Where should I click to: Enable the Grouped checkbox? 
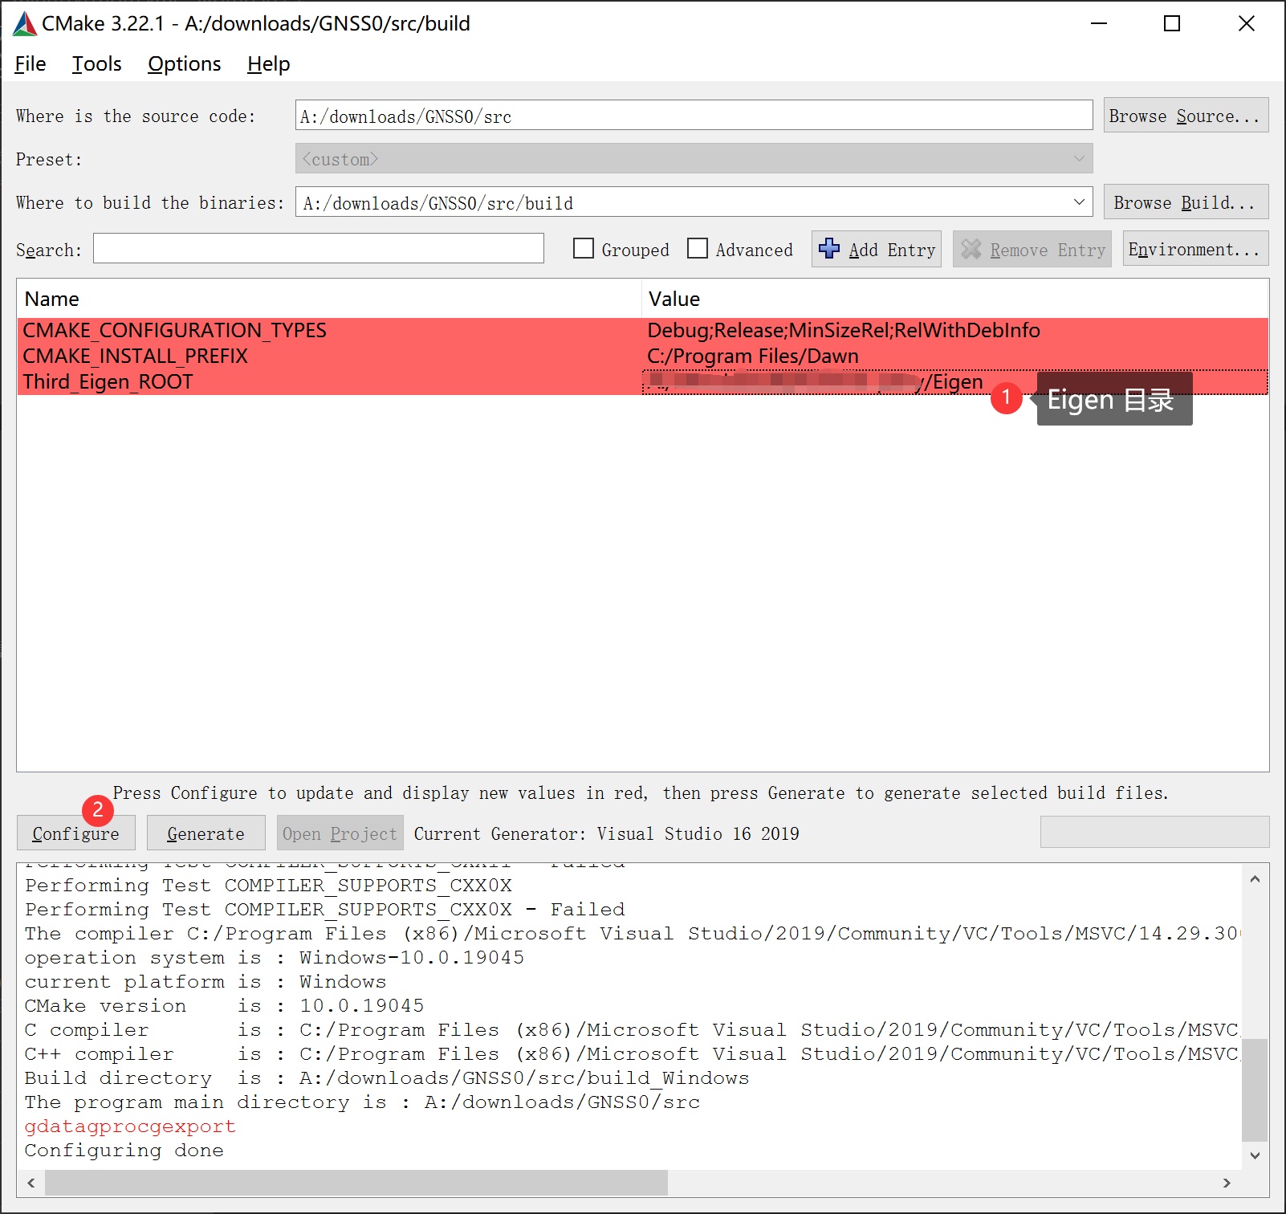point(584,249)
